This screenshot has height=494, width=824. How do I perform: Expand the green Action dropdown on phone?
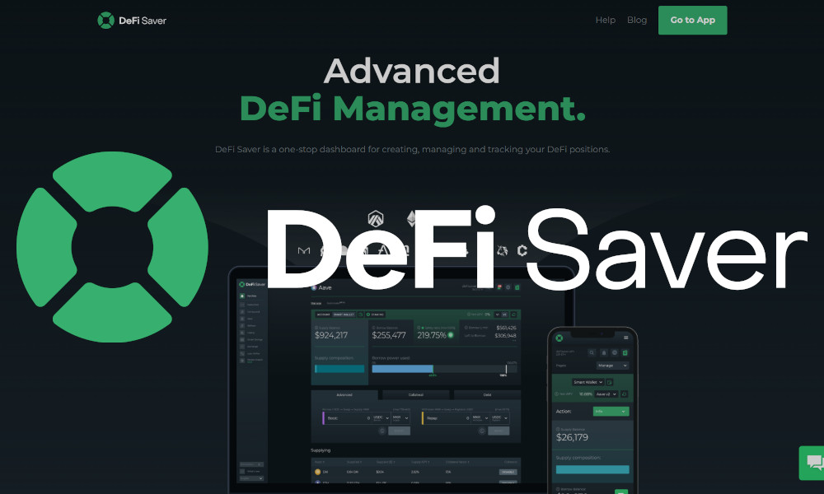click(611, 411)
